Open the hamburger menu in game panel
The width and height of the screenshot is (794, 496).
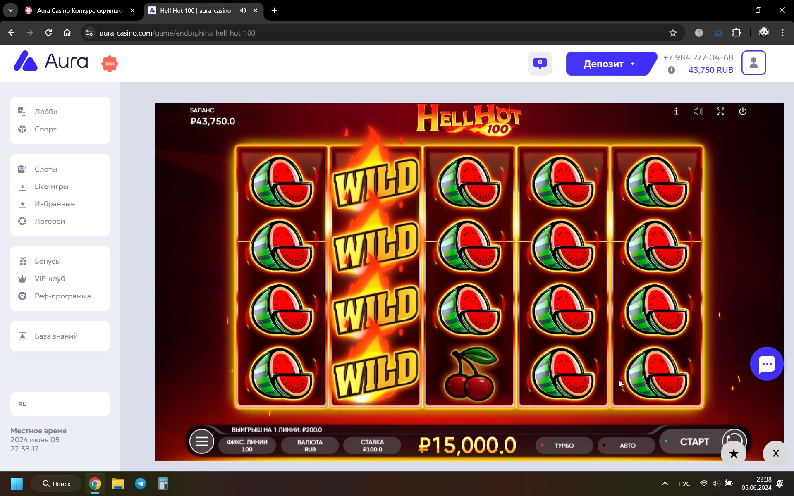coord(202,441)
